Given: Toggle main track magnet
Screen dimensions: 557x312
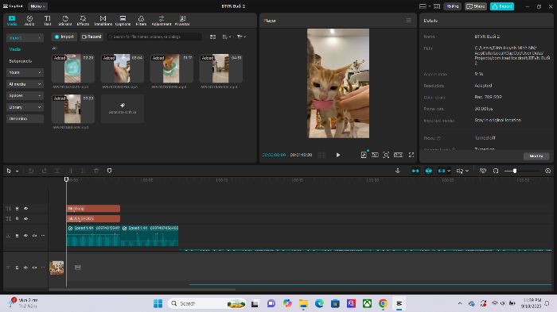Looking at the screenshot, I should [415, 171].
